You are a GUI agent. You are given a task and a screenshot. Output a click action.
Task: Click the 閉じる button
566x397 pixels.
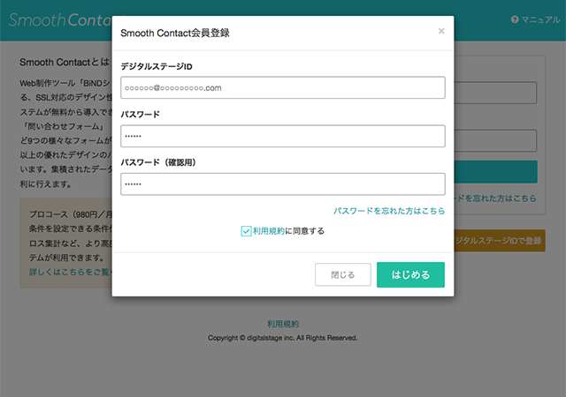[342, 274]
